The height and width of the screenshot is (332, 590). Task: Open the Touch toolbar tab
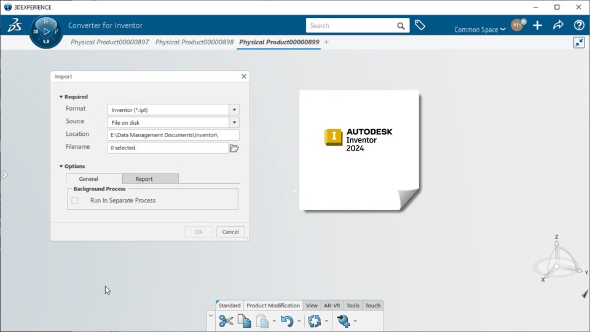(x=373, y=306)
